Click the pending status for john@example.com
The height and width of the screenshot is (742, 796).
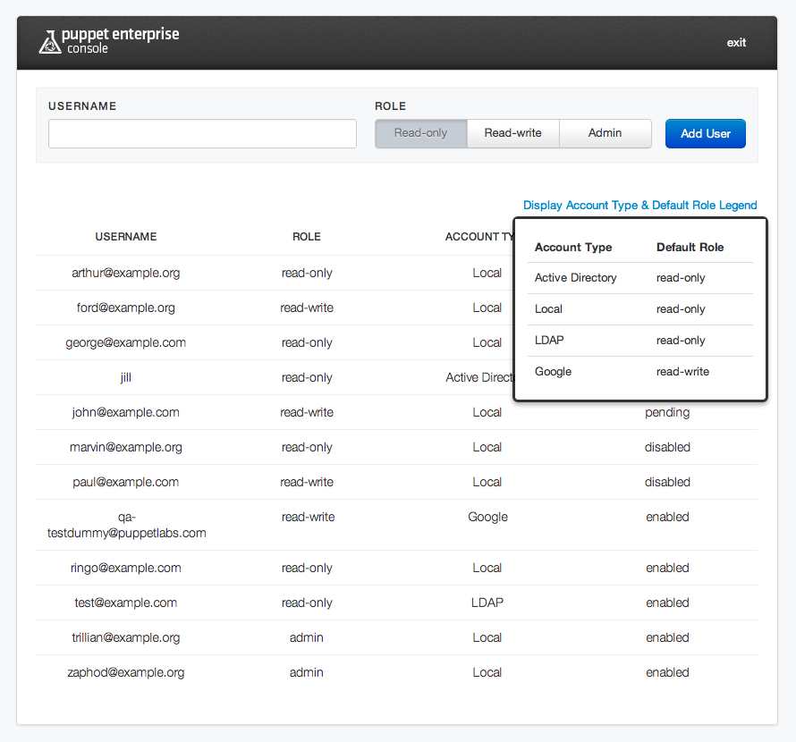click(x=667, y=412)
